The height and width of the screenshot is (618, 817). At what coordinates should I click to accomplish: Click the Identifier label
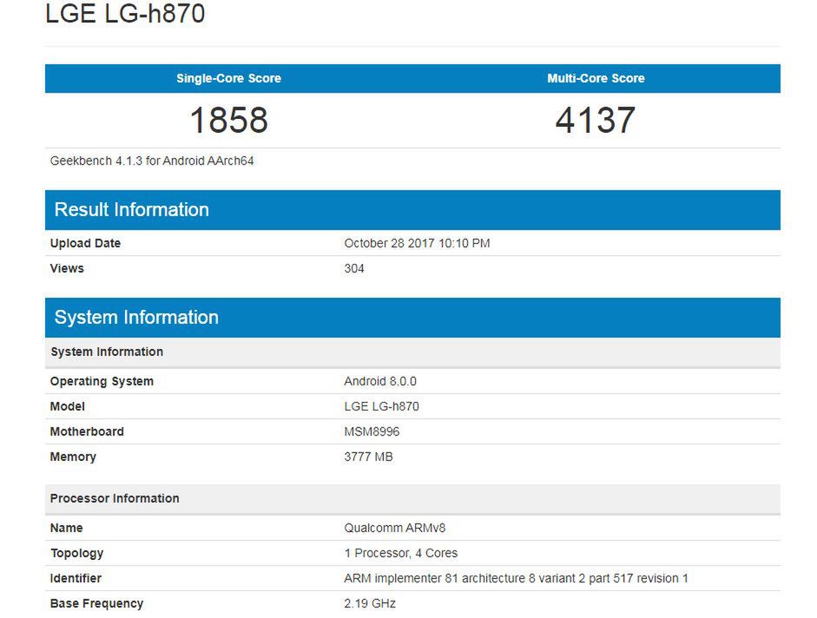tap(76, 578)
